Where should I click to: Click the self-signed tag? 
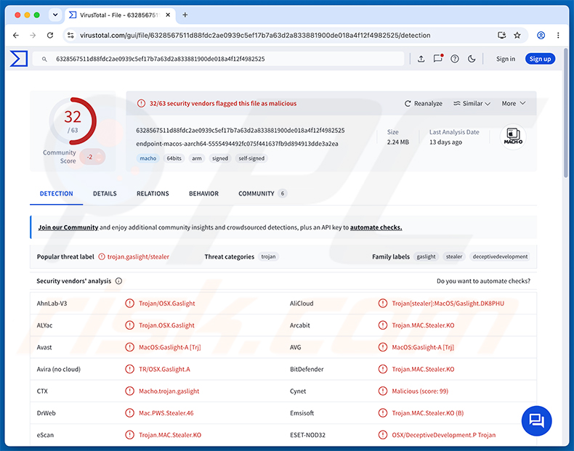[x=251, y=158]
